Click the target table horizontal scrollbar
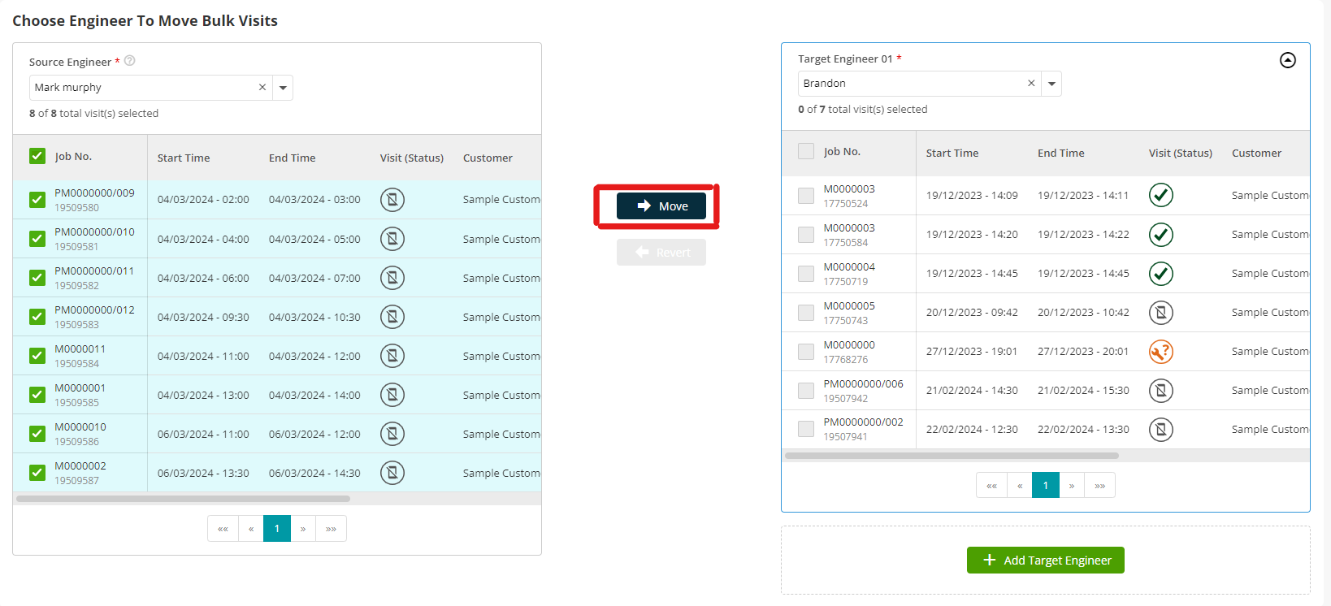Viewport: 1331px width, 606px height. (x=952, y=456)
